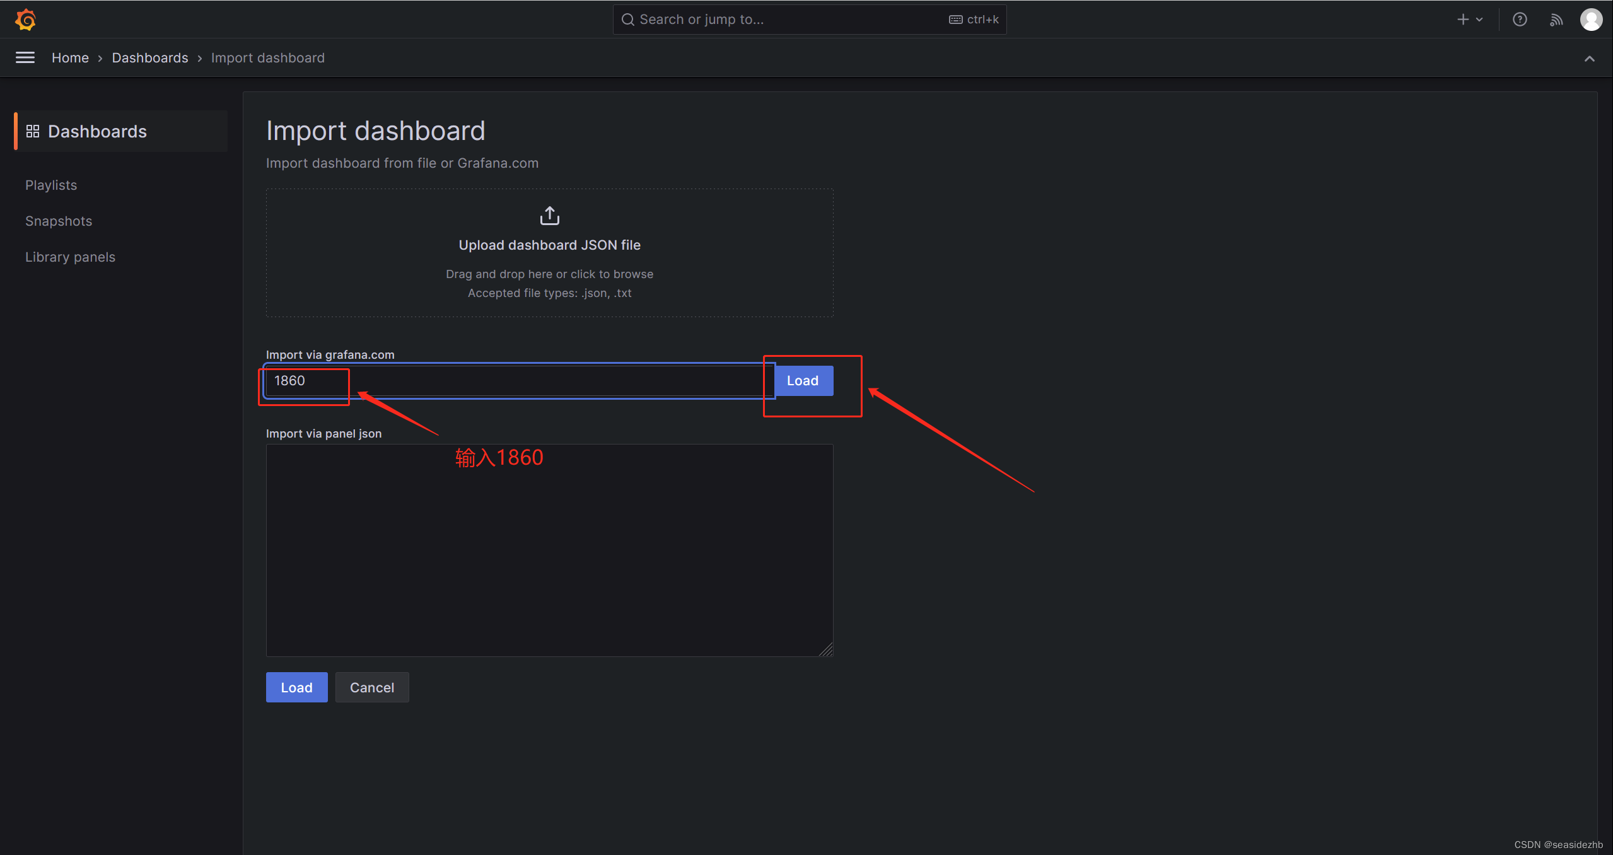This screenshot has height=855, width=1613.
Task: Open the news feed RSS icon
Action: (x=1556, y=20)
